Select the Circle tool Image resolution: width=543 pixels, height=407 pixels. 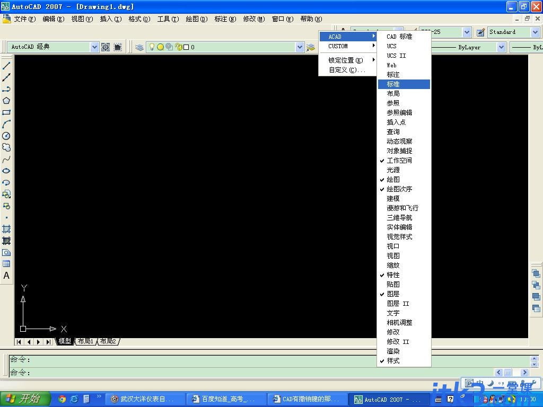point(6,136)
